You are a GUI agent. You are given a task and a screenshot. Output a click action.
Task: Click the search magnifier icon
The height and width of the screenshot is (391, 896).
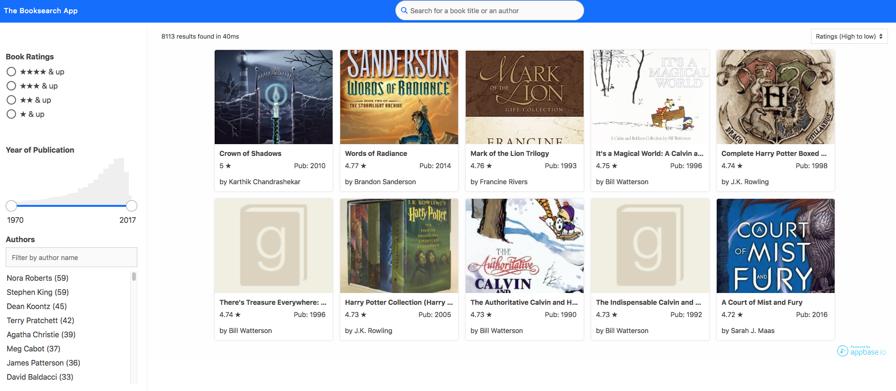(404, 10)
